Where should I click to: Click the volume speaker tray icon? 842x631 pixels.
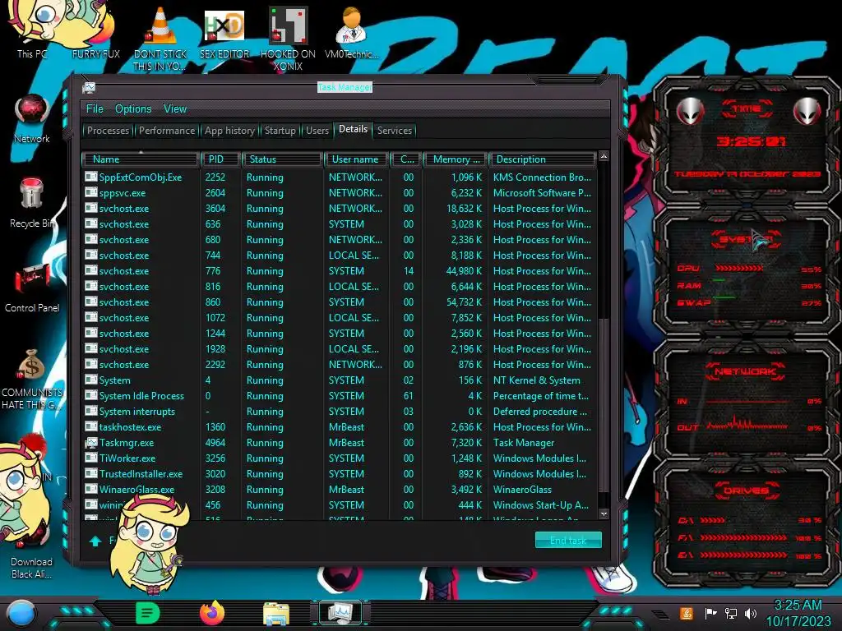(x=750, y=613)
